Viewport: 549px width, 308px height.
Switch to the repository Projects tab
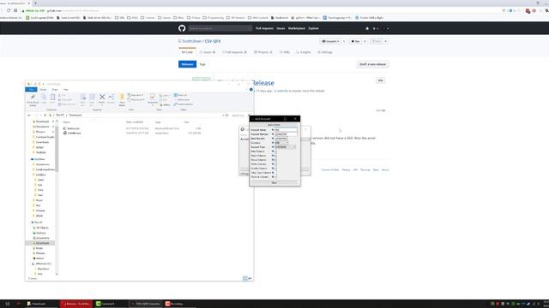pyautogui.click(x=263, y=52)
